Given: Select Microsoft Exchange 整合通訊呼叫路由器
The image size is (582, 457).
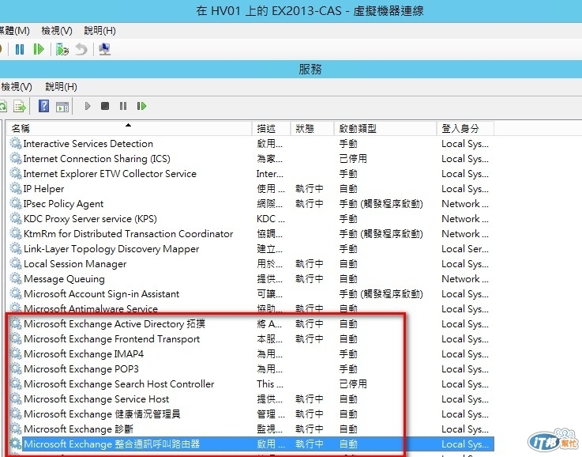Looking at the screenshot, I should (x=111, y=444).
